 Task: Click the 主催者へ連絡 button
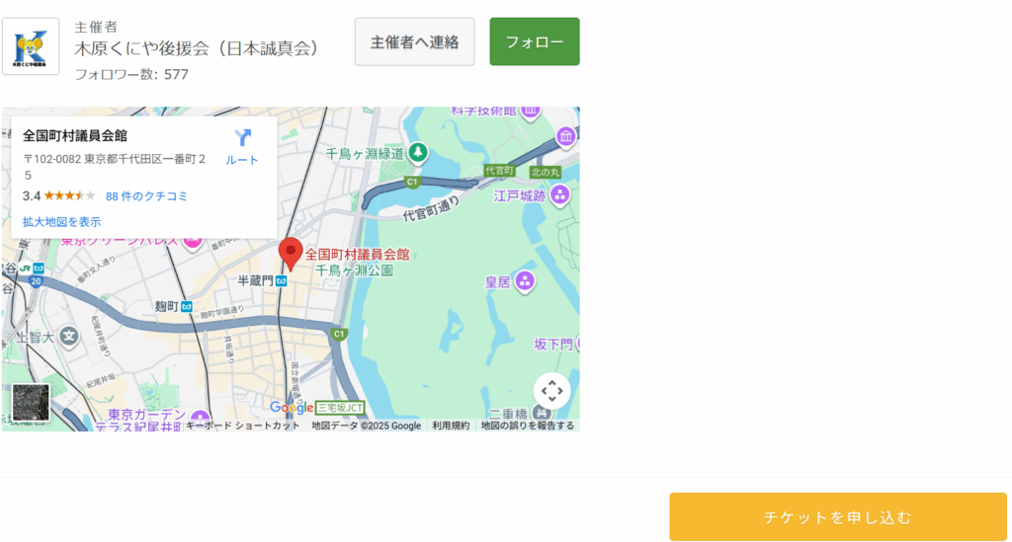pos(414,41)
